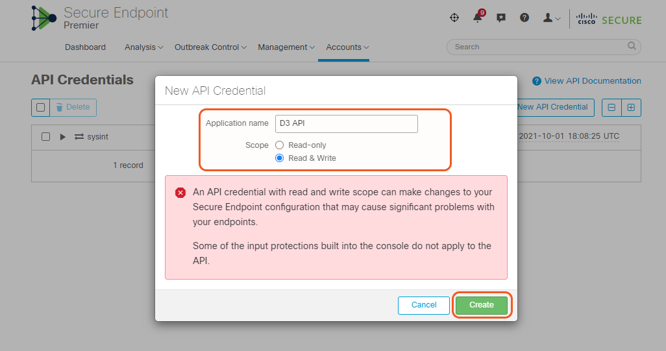The height and width of the screenshot is (351, 666).
Task: Select the Read-only scope radio
Action: [x=280, y=145]
